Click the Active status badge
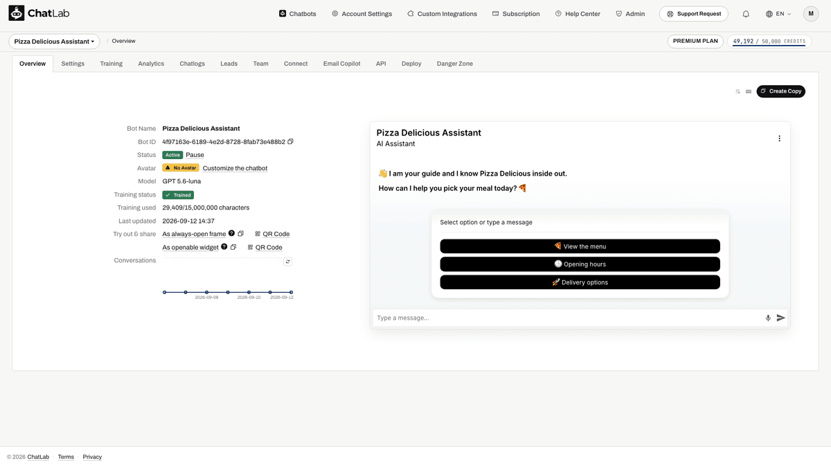Image resolution: width=831 pixels, height=467 pixels. (x=173, y=155)
